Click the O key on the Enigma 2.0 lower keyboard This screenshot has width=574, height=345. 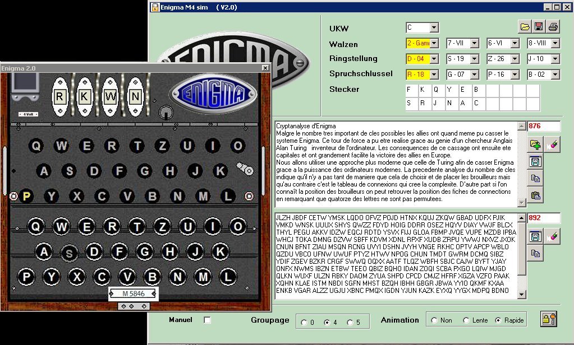[237, 227]
